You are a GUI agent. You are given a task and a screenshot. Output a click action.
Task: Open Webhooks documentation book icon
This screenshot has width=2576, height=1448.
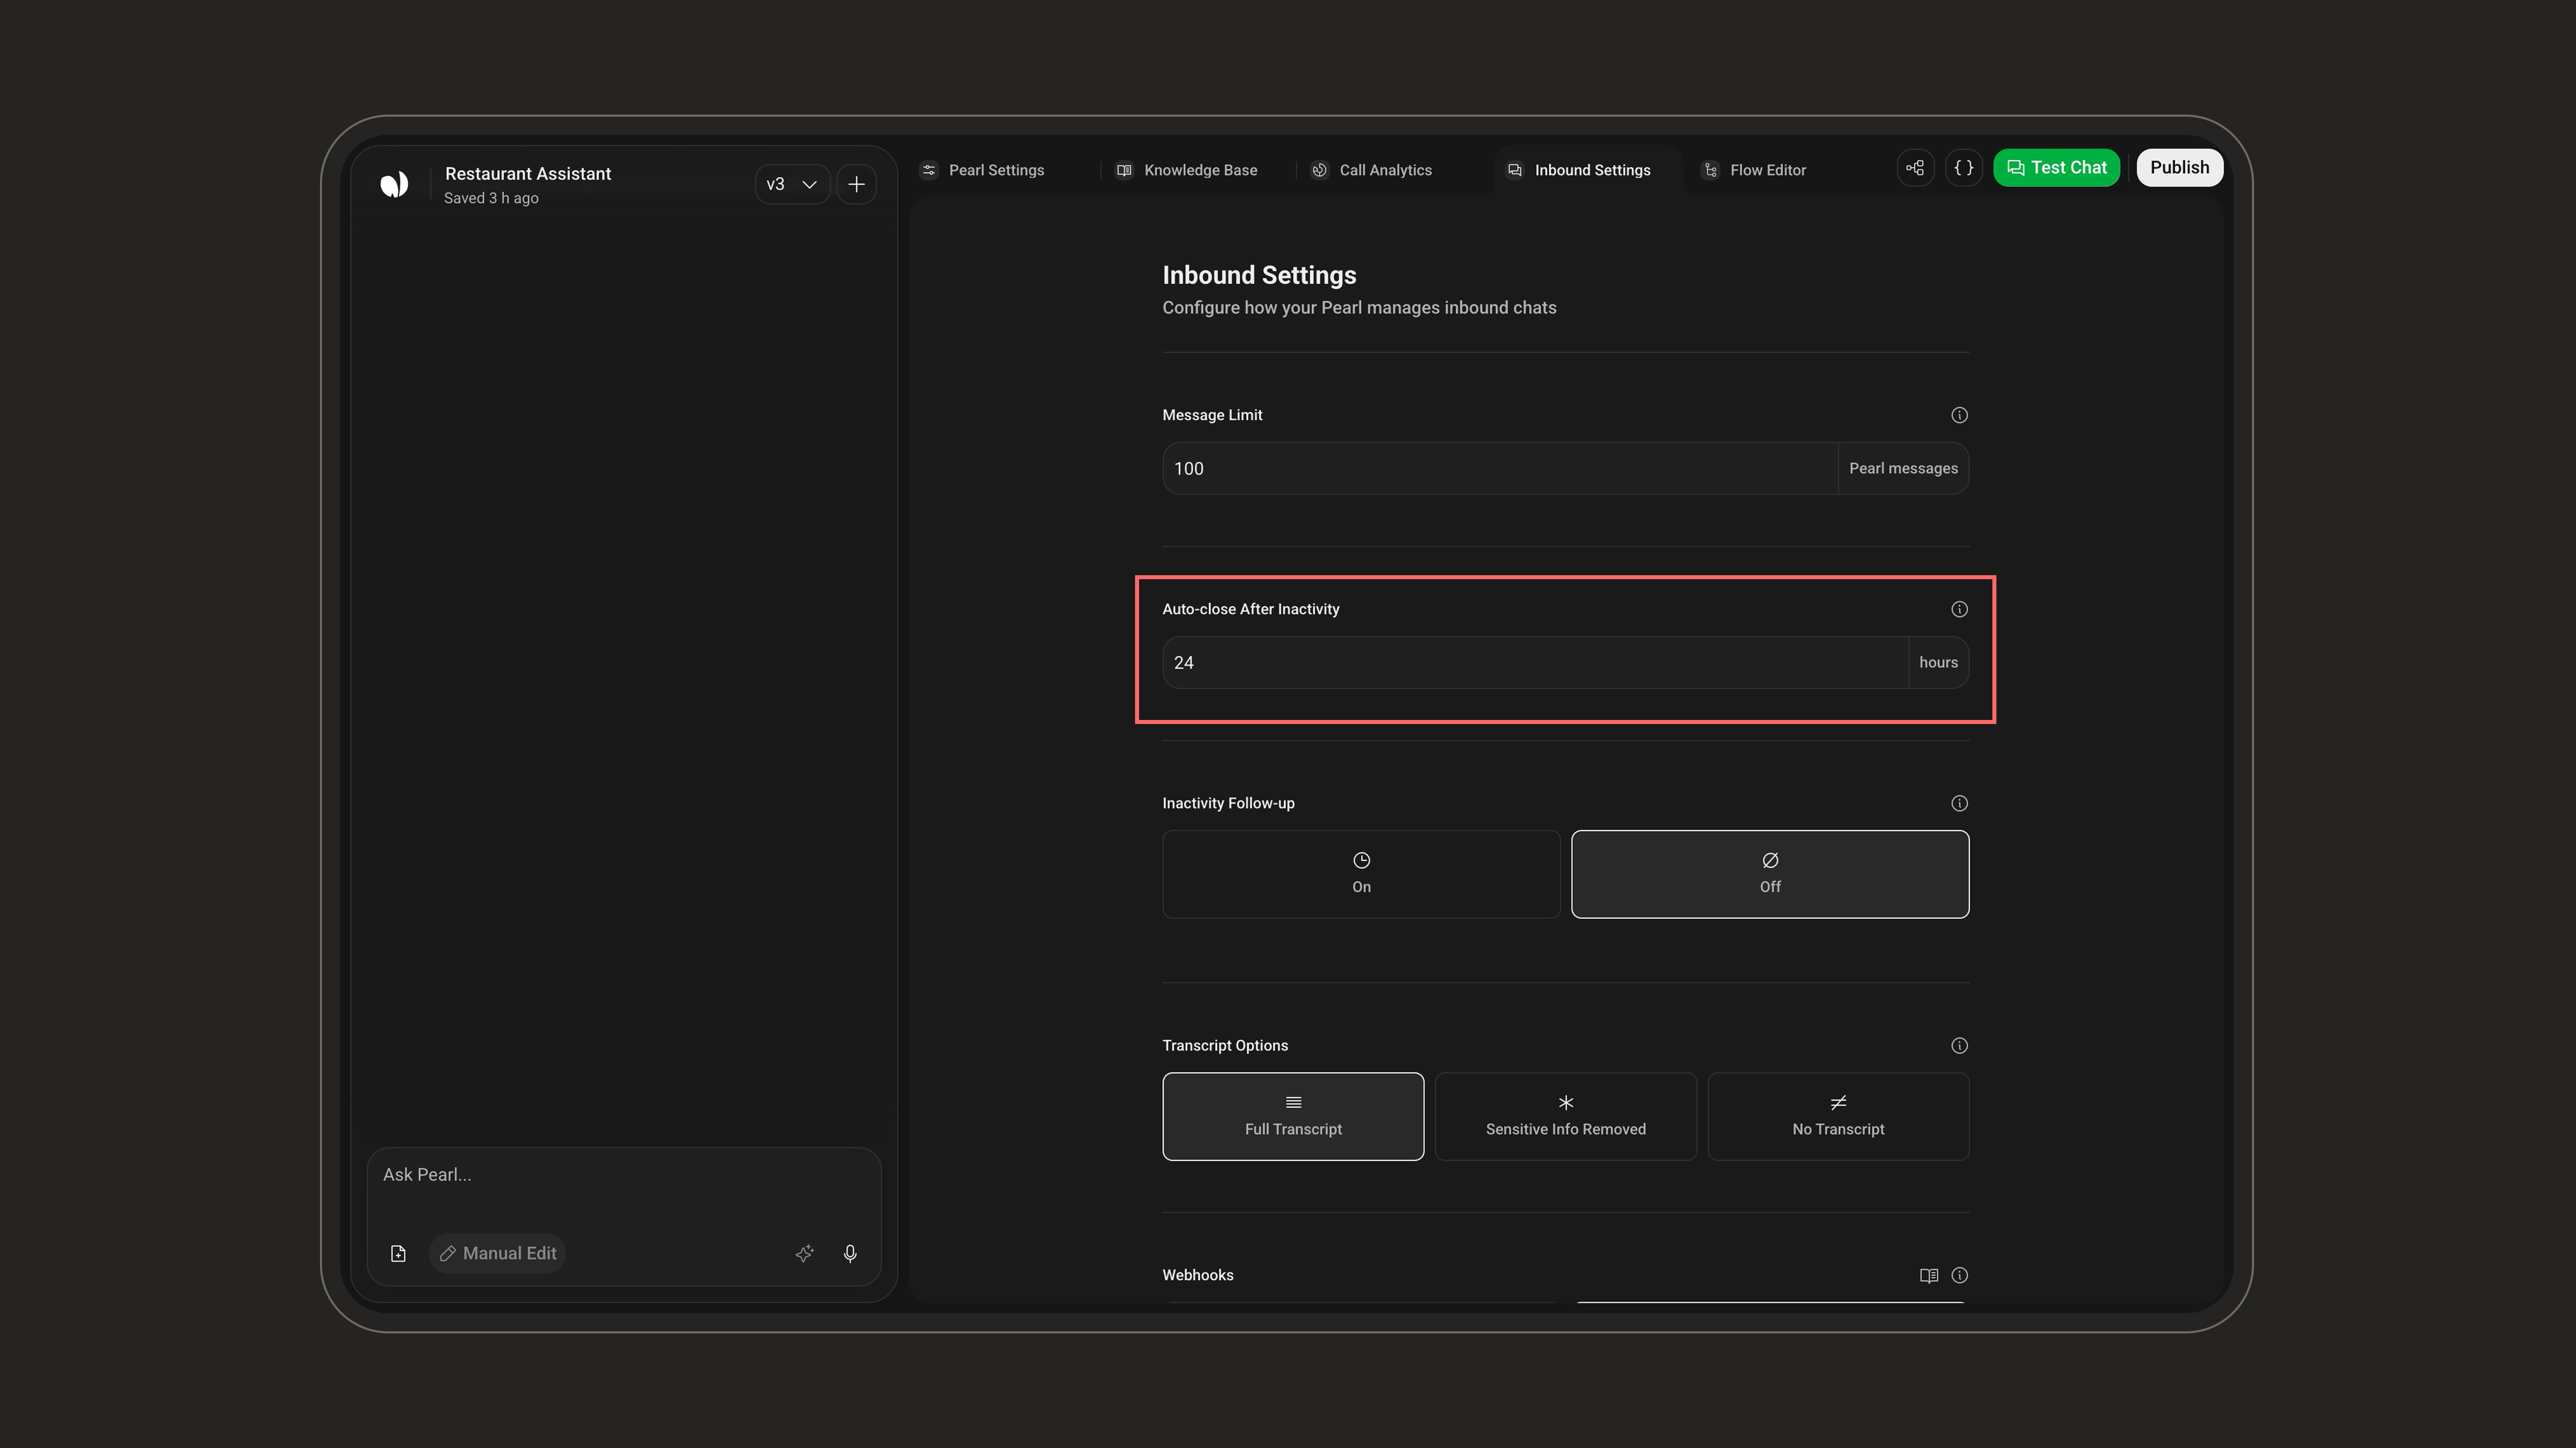pos(1929,1275)
